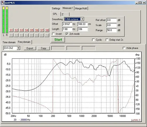Select store slot S1
This screenshot has width=147, height=127.
click(11, 30)
